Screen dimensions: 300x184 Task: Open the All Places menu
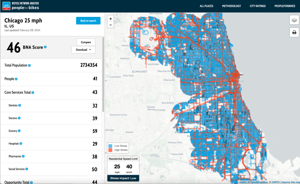(207, 6)
